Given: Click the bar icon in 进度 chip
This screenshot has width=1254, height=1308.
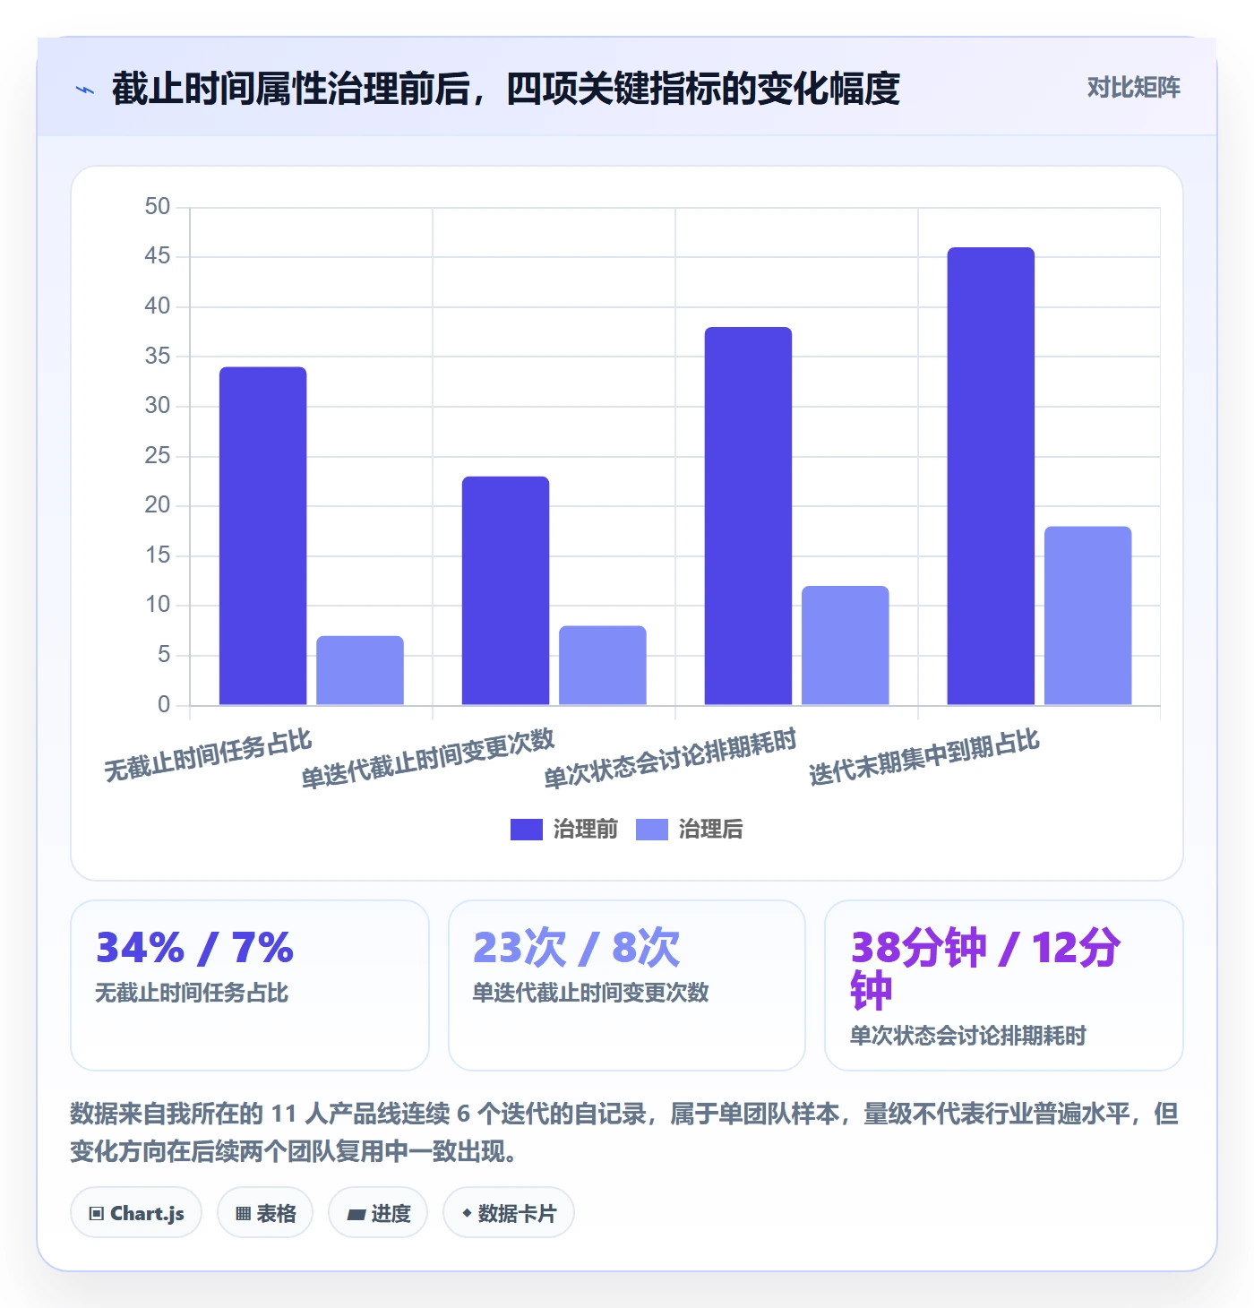Looking at the screenshot, I should (356, 1215).
